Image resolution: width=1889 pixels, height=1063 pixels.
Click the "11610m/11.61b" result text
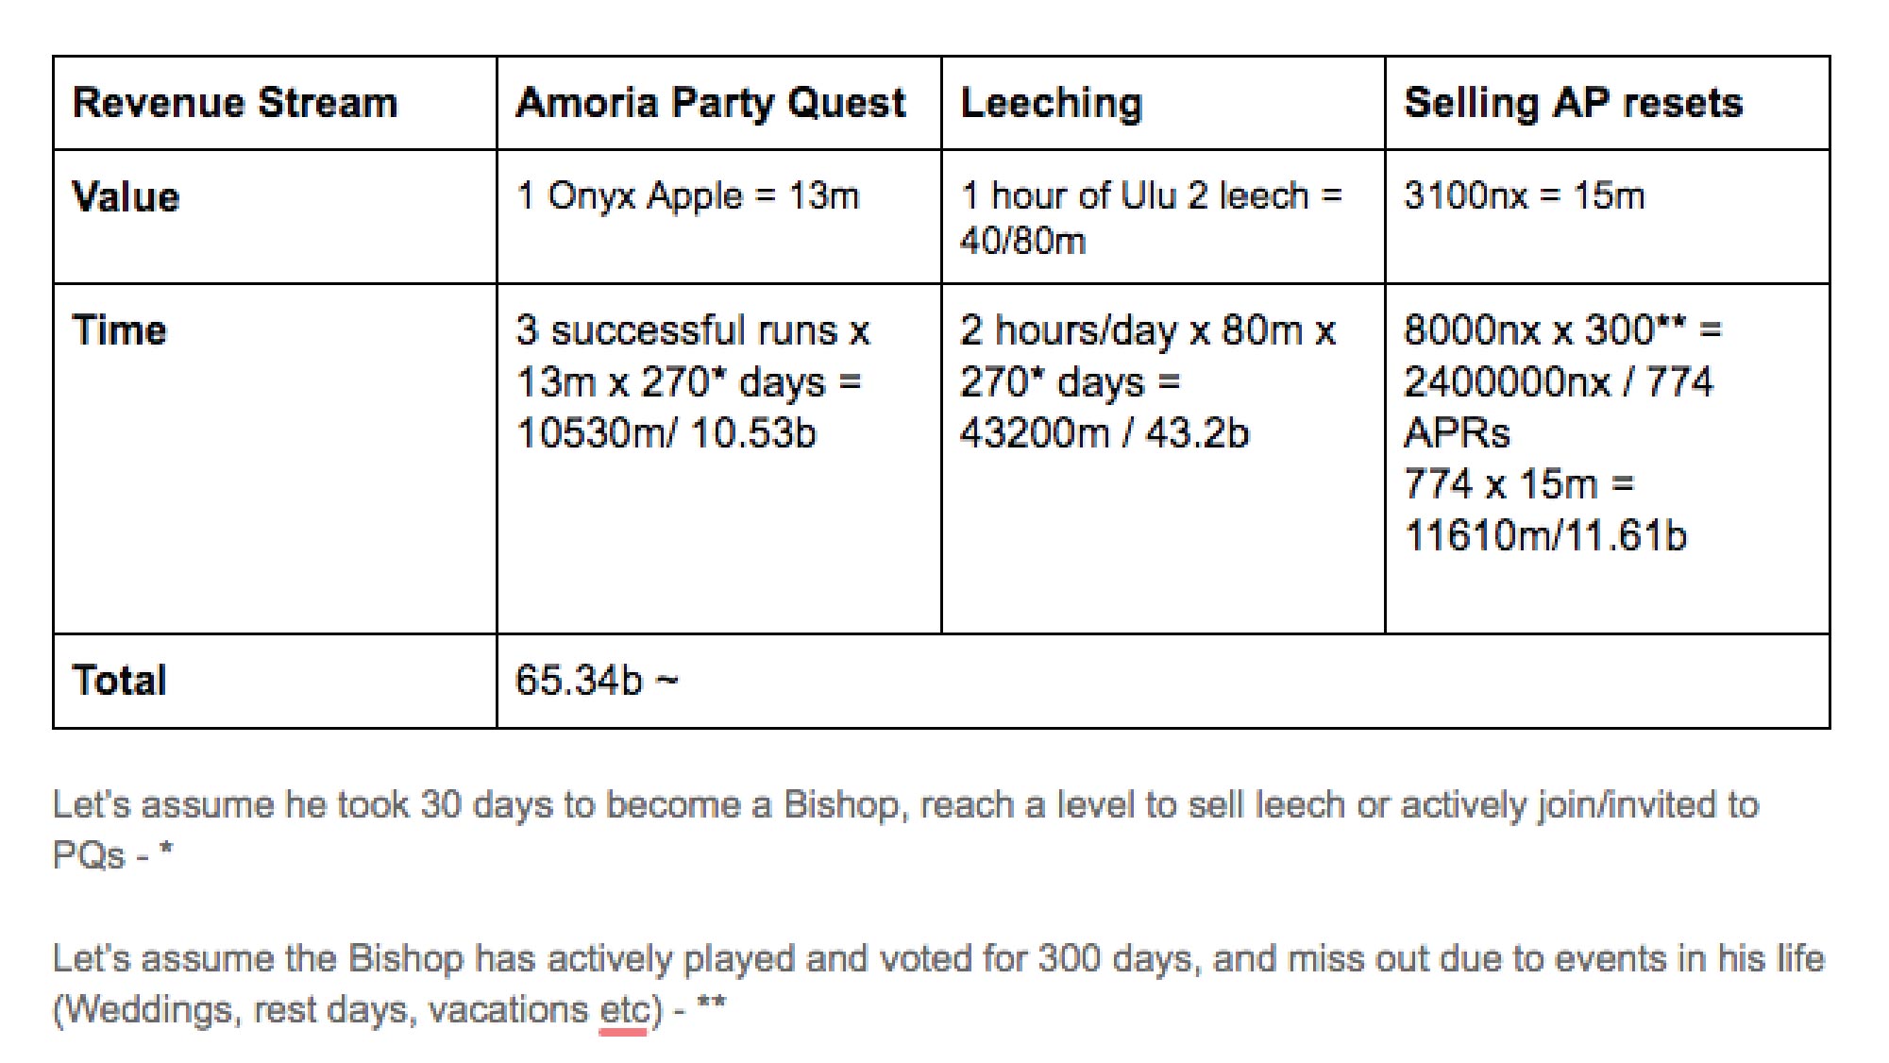tap(1545, 536)
